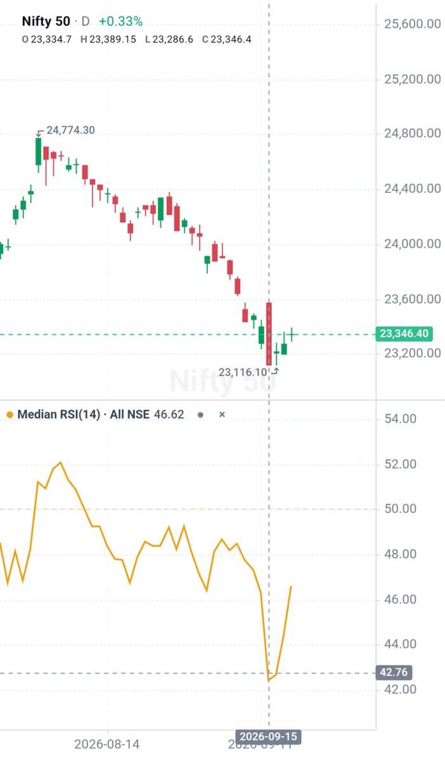This screenshot has height=761, width=445.
Task: Click the high value H 23,389.15
Action: click(x=107, y=39)
